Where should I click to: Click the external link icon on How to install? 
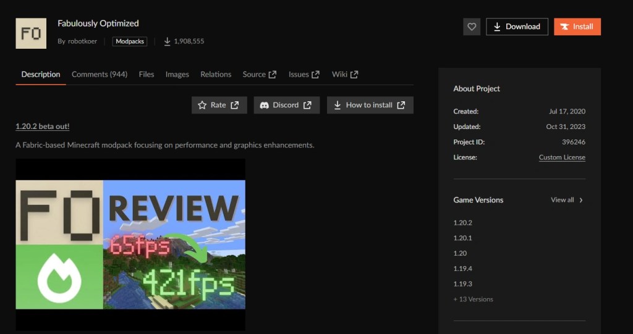click(401, 105)
